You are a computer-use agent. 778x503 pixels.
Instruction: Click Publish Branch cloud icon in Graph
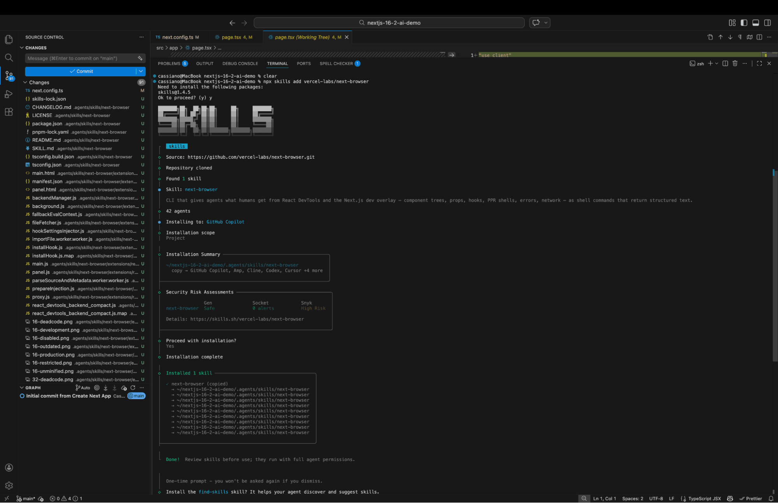(124, 388)
